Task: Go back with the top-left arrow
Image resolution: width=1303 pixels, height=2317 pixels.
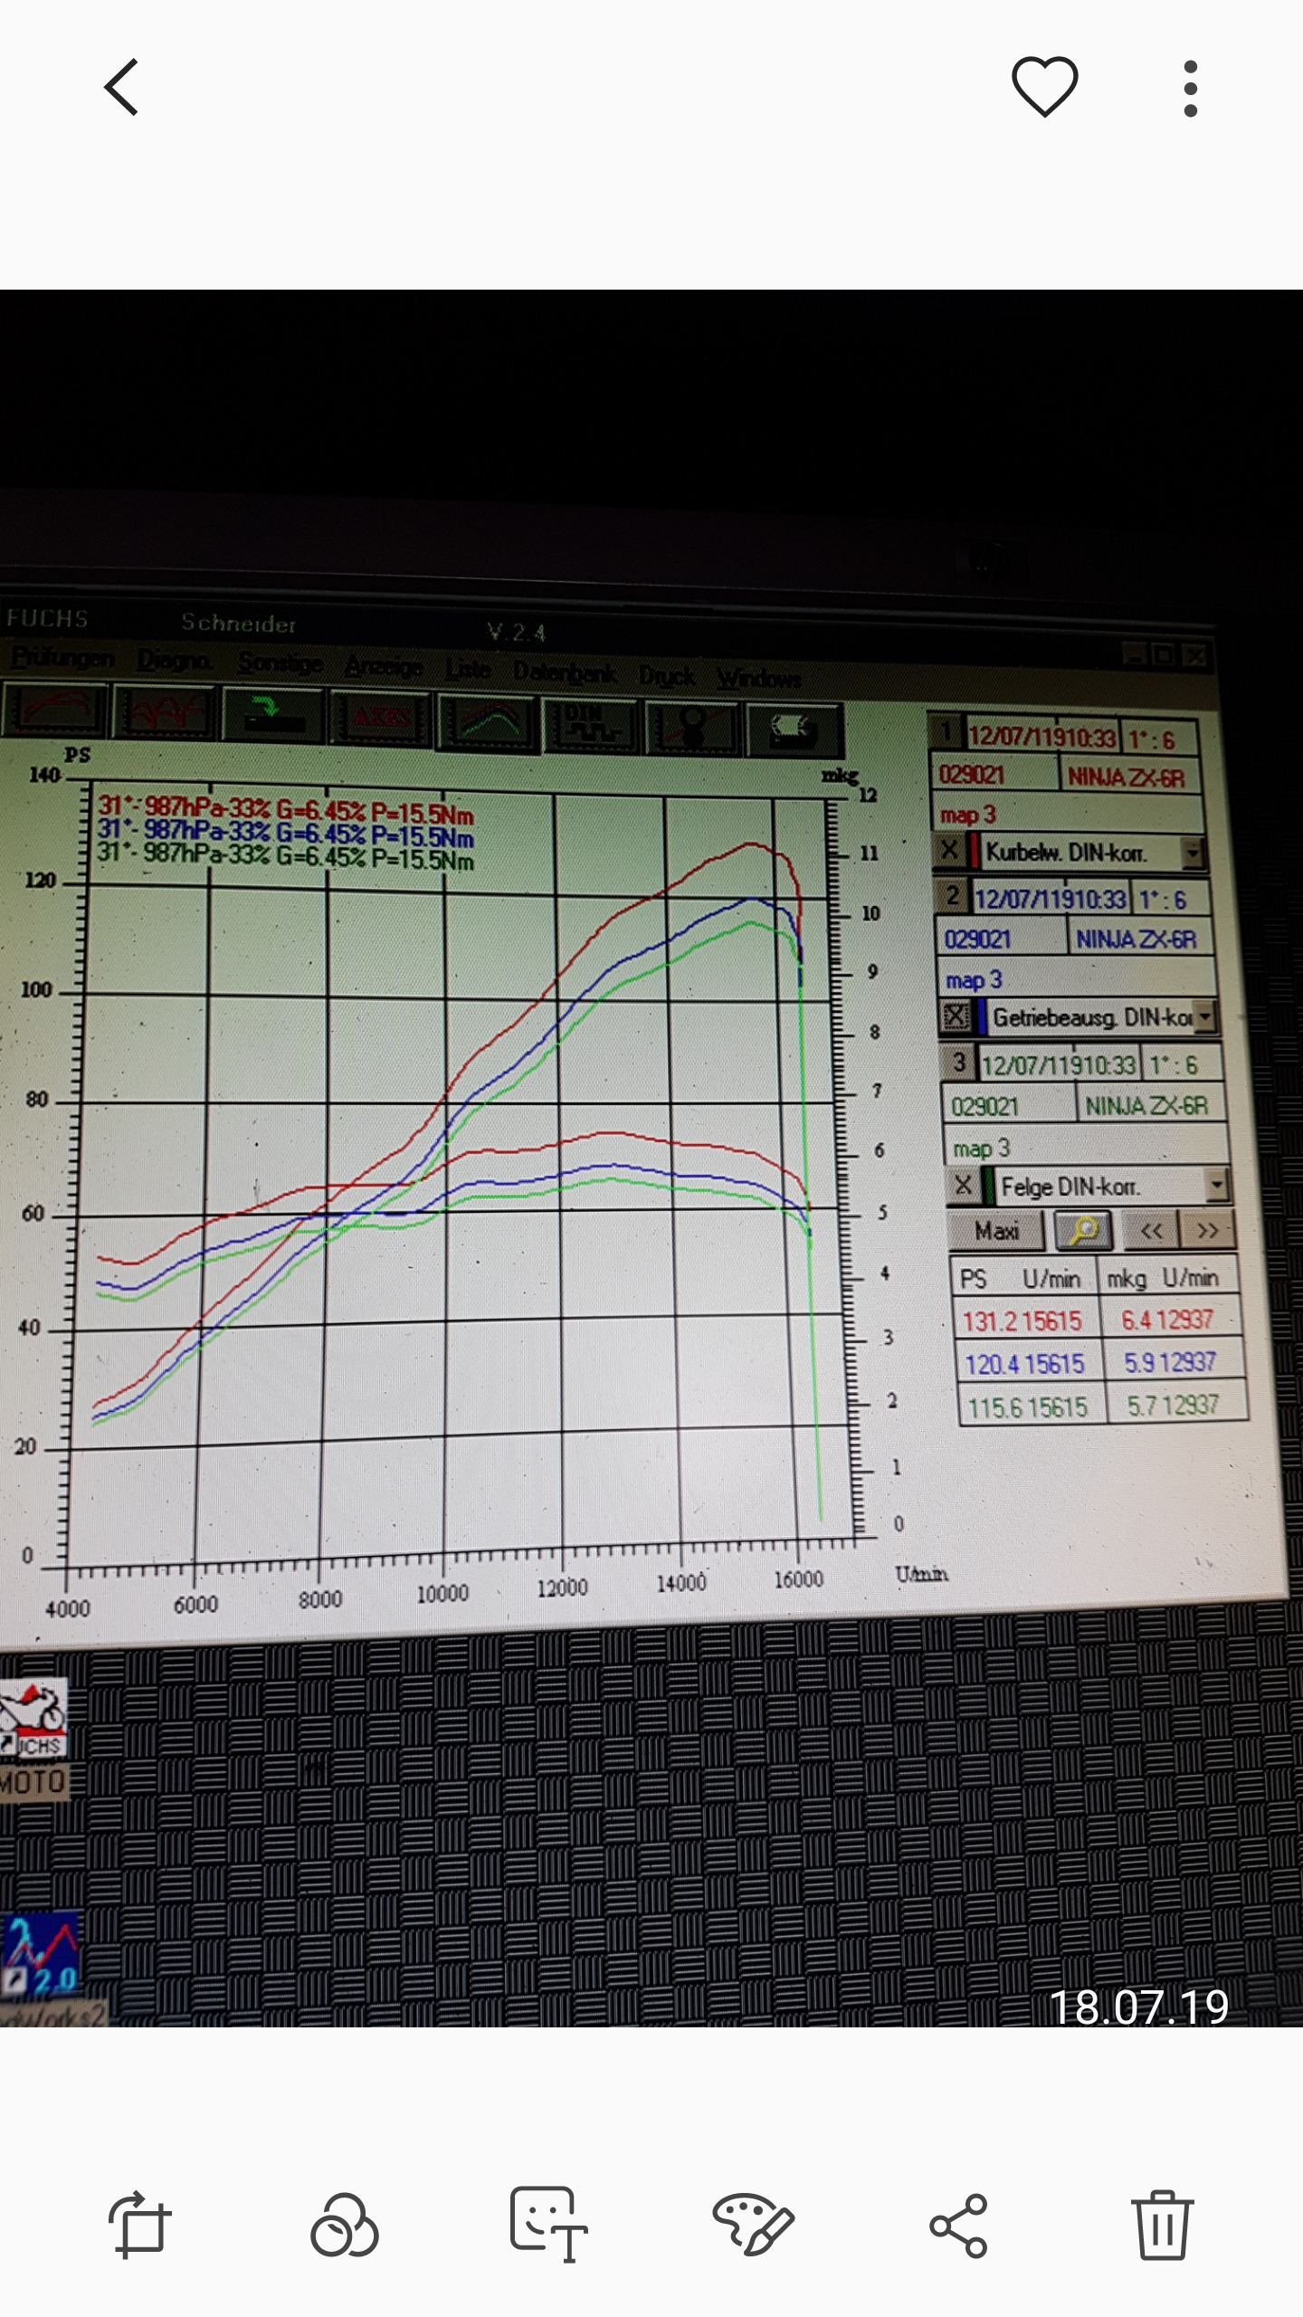Action: point(122,88)
